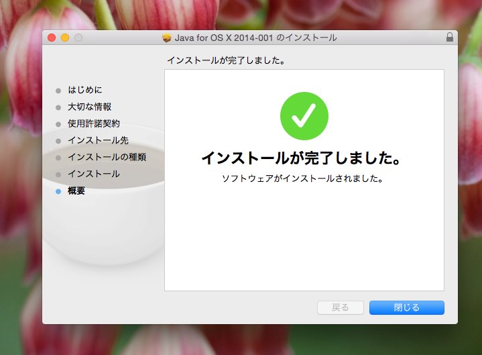Click the green checkmark success icon

point(304,116)
